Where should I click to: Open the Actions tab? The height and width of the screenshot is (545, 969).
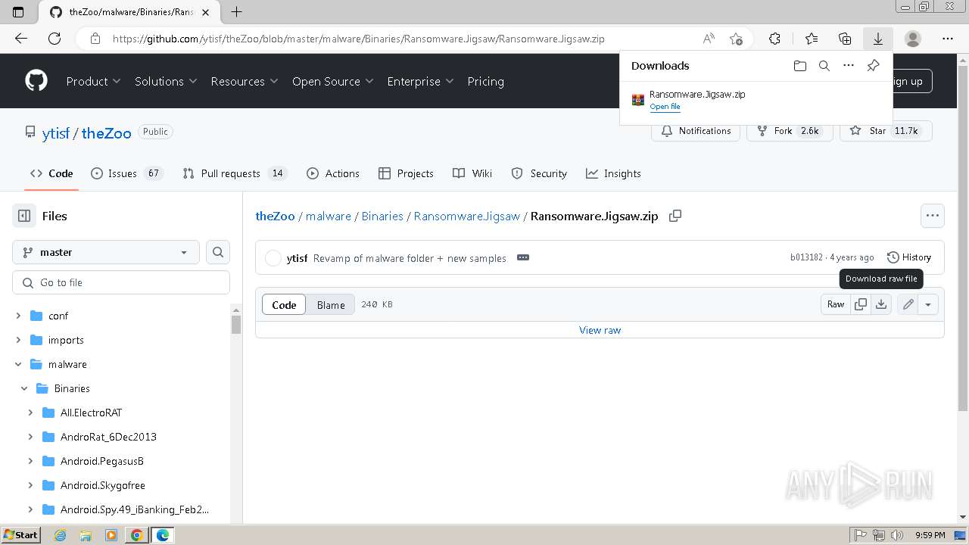tap(333, 173)
